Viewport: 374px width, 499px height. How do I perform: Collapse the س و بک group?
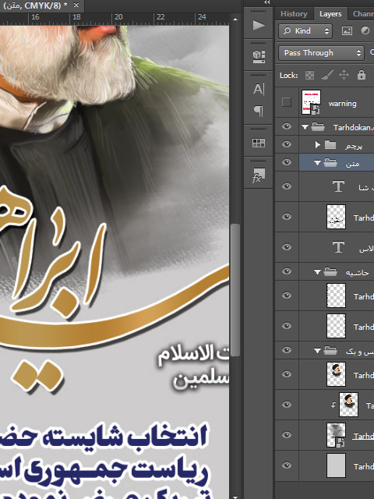tap(317, 351)
